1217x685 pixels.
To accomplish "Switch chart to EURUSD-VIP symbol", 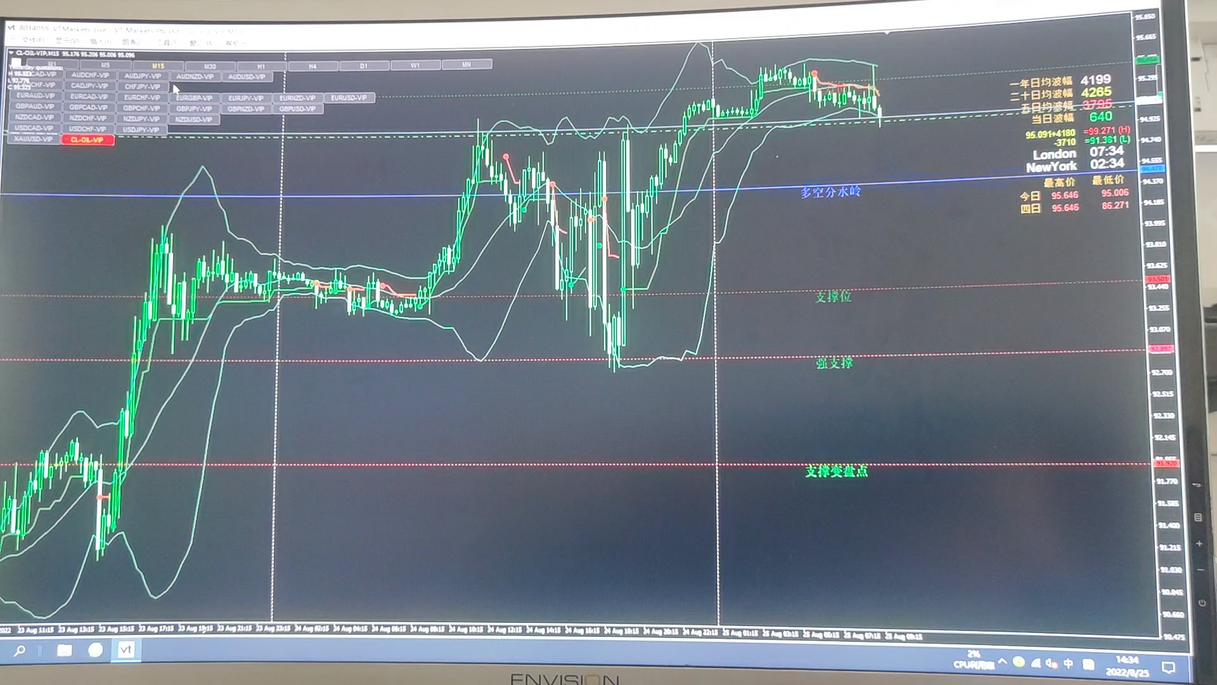I will (349, 98).
